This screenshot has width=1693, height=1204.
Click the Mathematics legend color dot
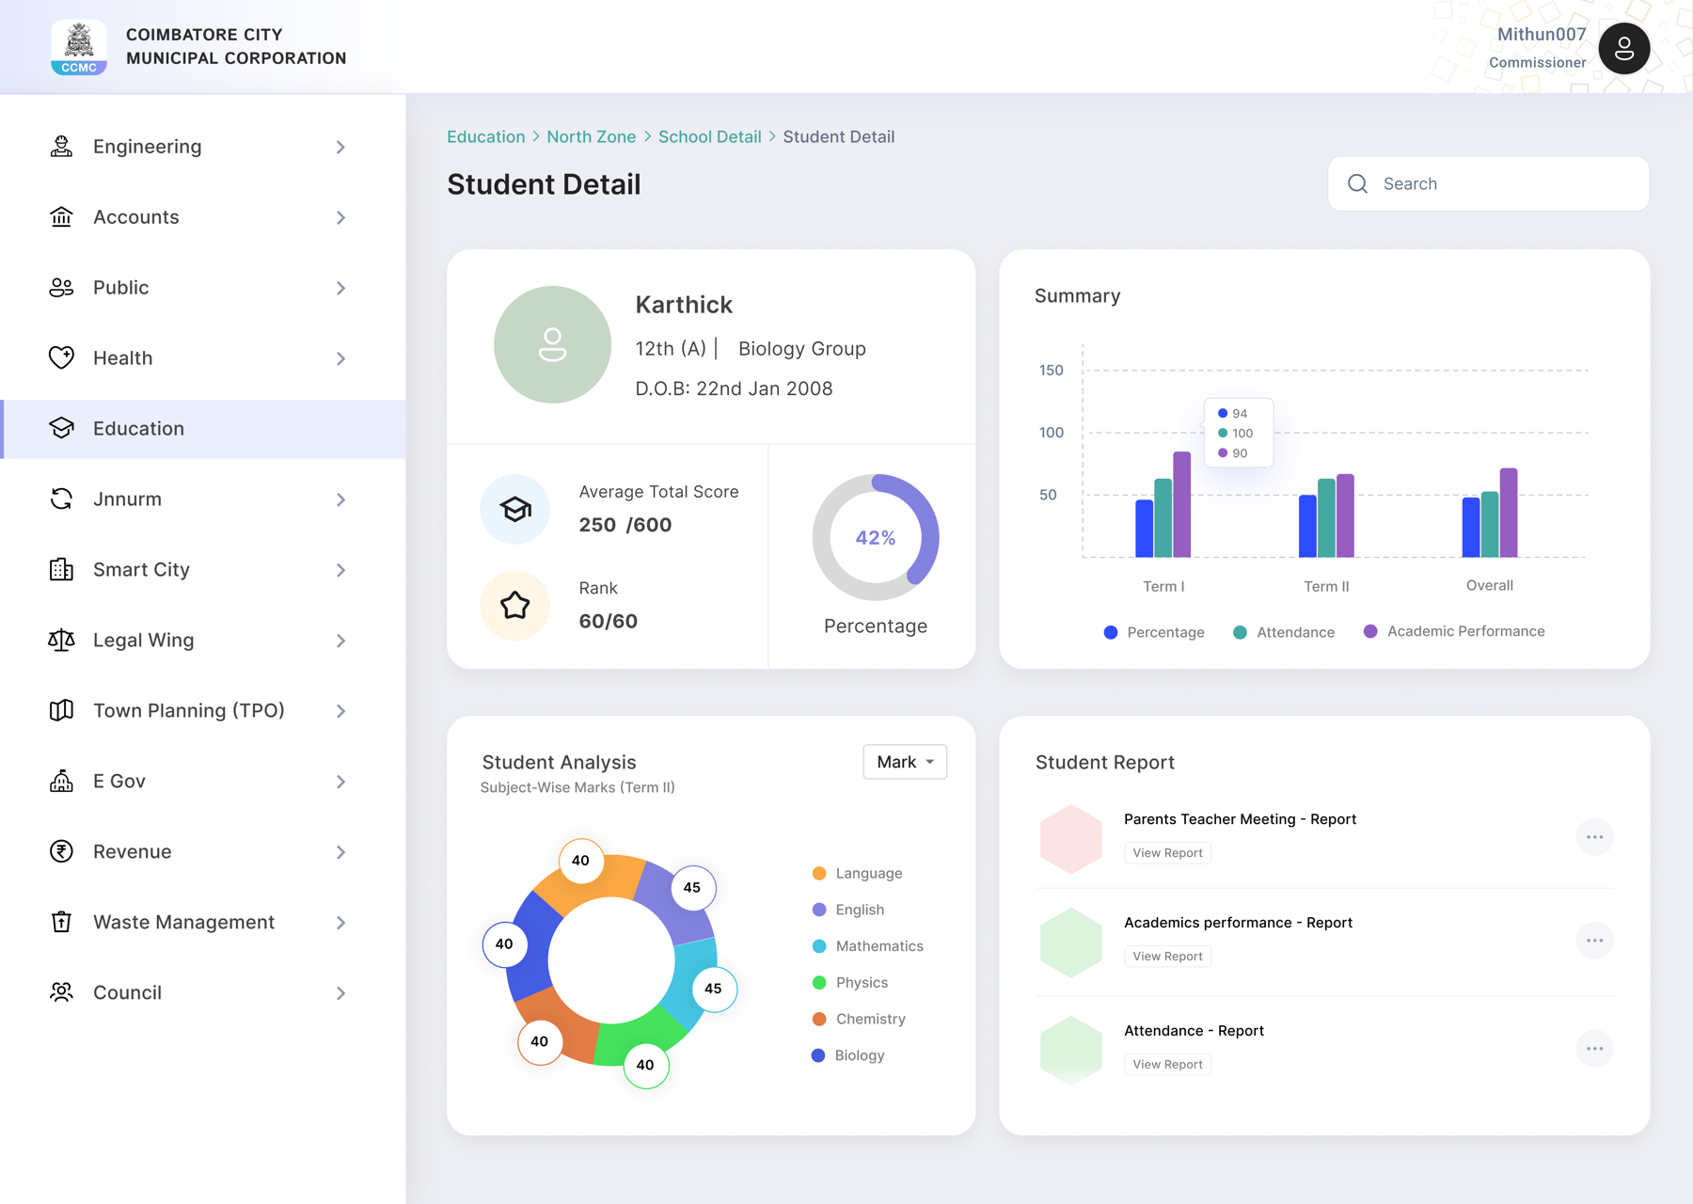[x=819, y=946]
